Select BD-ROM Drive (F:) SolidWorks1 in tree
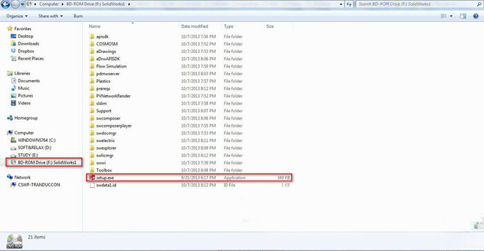 (44, 162)
